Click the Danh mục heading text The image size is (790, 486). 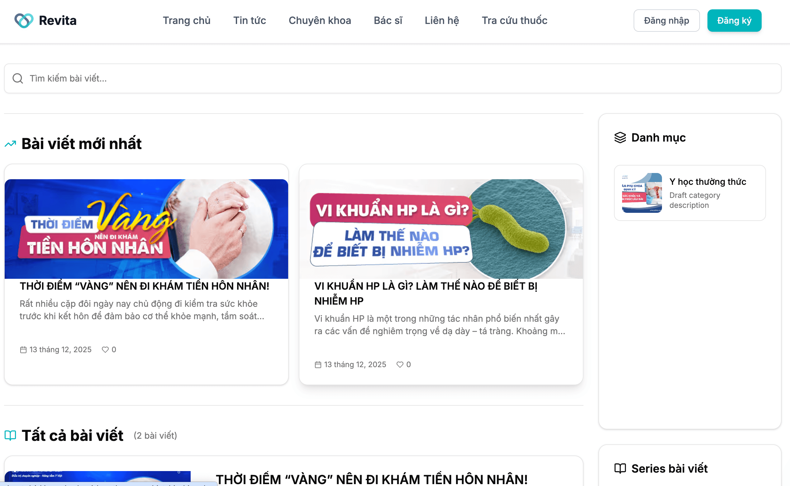[659, 138]
